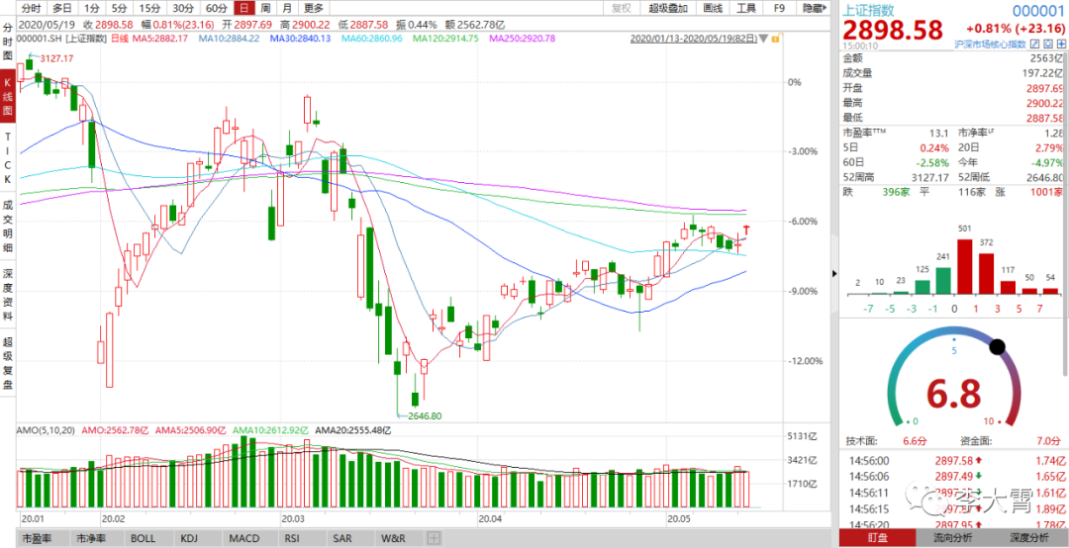Open 成交明细 in the left sidebar

click(8, 226)
